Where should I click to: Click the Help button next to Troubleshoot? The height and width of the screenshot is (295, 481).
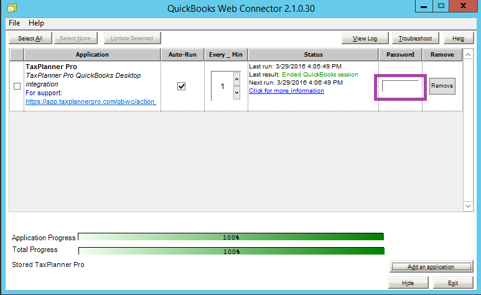459,39
